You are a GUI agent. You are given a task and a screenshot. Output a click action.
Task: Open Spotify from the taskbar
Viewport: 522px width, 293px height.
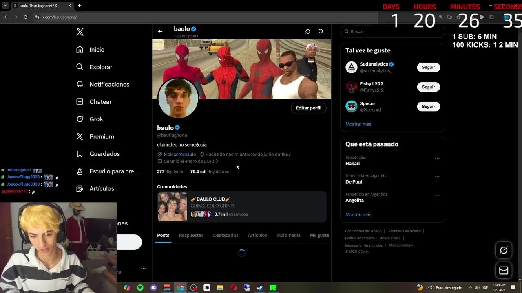(x=140, y=288)
